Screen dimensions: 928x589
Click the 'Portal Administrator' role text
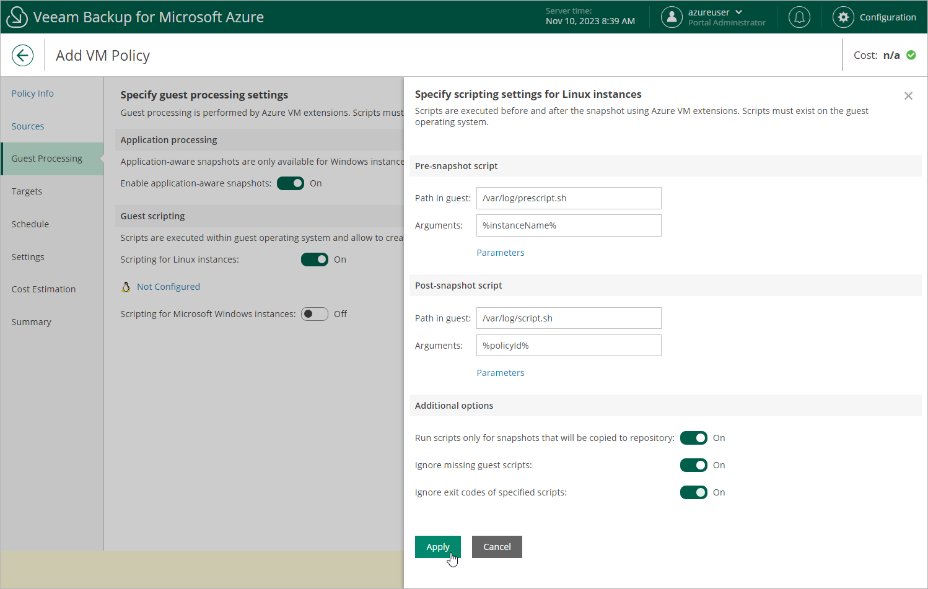(x=727, y=23)
